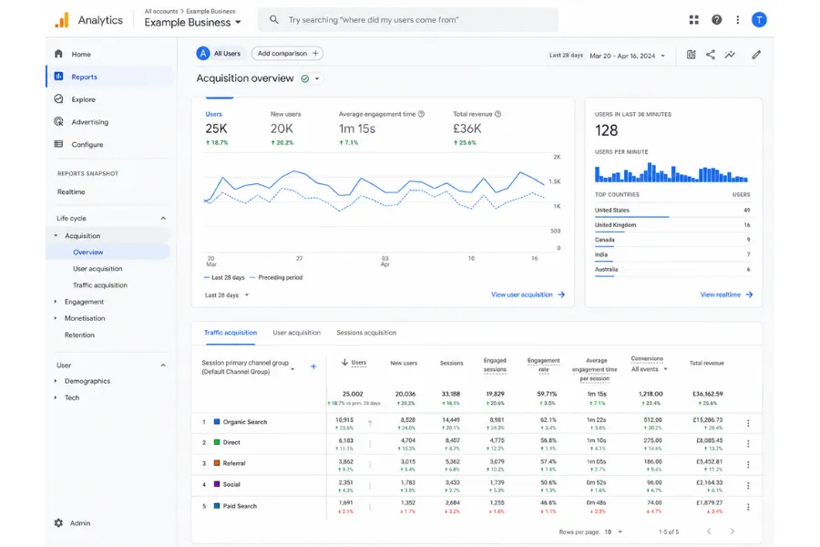
Task: Click the Referral orange color swatch
Action: pos(217,463)
